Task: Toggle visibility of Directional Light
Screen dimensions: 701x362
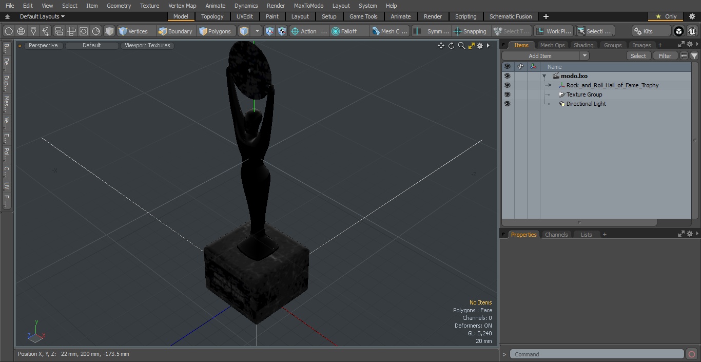Action: [x=507, y=104]
